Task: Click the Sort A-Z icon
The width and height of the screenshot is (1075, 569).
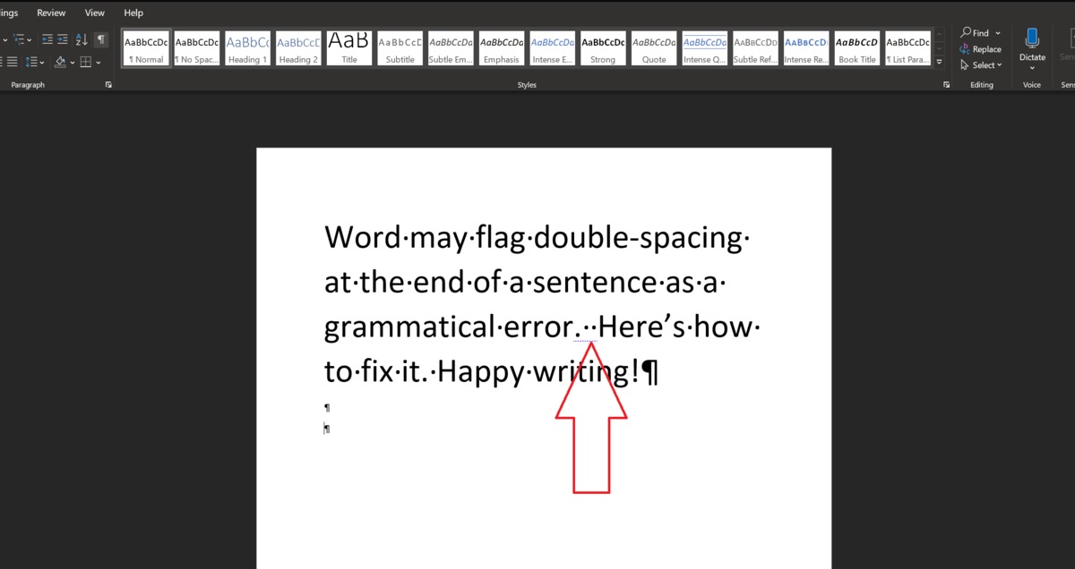Action: coord(82,39)
